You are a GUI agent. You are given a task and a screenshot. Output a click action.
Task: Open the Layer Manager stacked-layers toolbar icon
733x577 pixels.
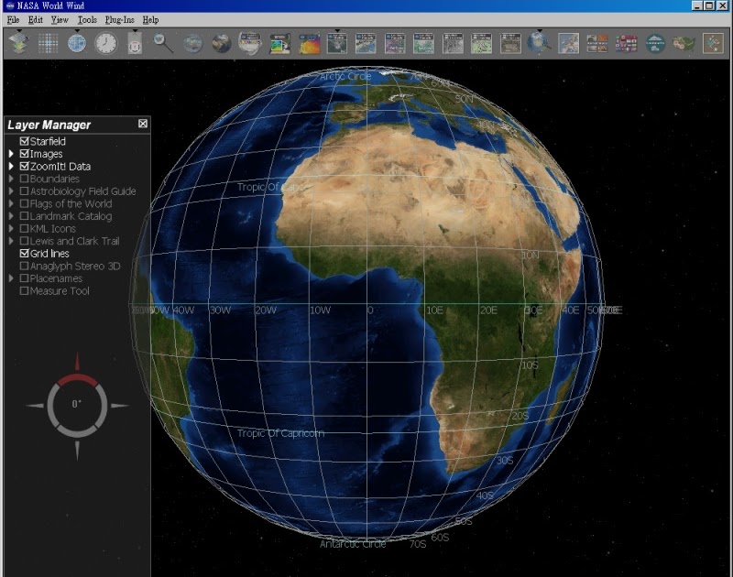[x=18, y=43]
